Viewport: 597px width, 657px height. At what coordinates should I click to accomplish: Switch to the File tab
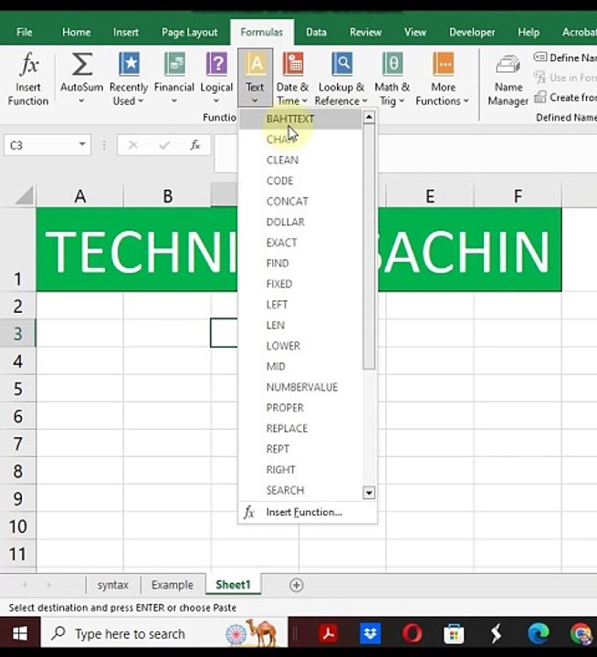point(25,32)
